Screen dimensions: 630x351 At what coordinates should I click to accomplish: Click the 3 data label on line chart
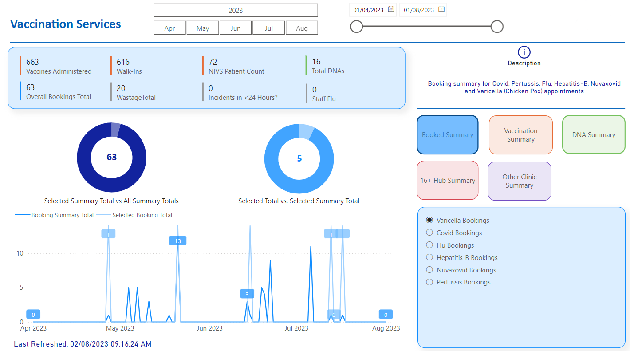point(247,294)
